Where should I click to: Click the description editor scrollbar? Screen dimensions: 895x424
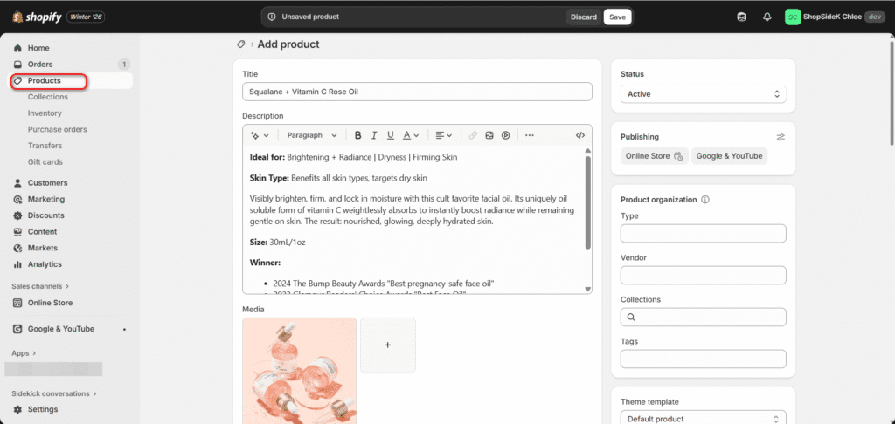click(x=588, y=202)
